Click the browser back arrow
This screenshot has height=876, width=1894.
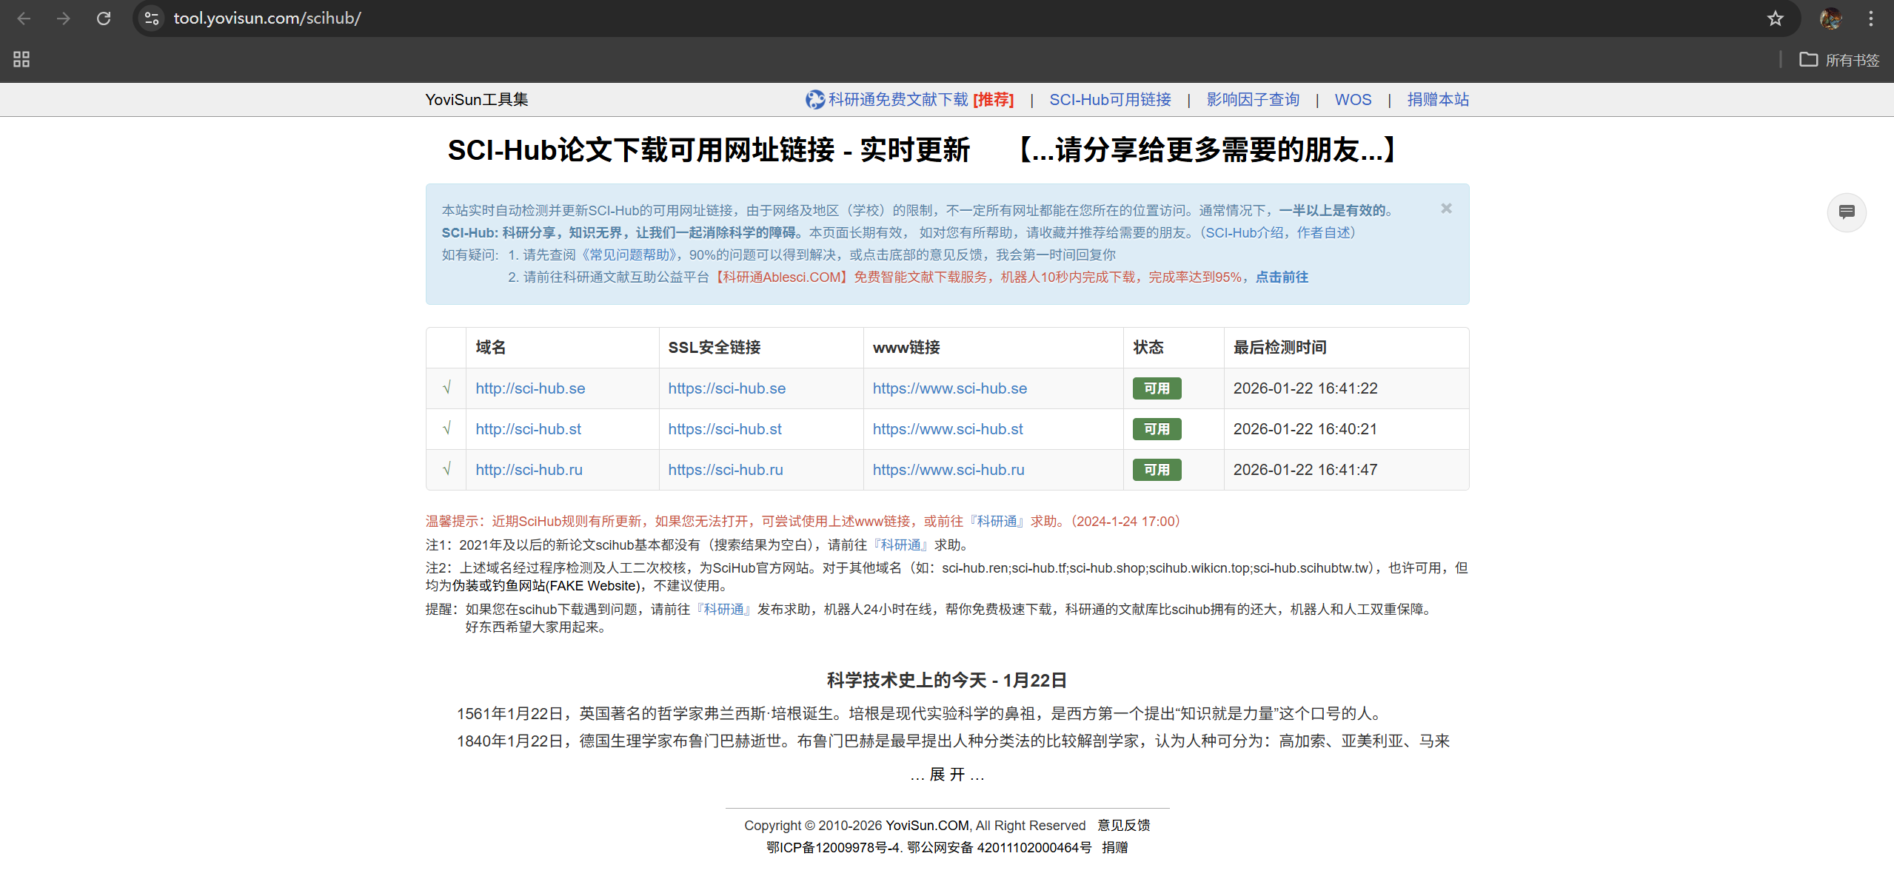[24, 18]
